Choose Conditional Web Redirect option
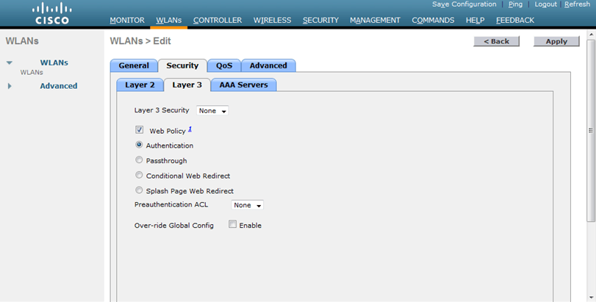 (x=139, y=176)
